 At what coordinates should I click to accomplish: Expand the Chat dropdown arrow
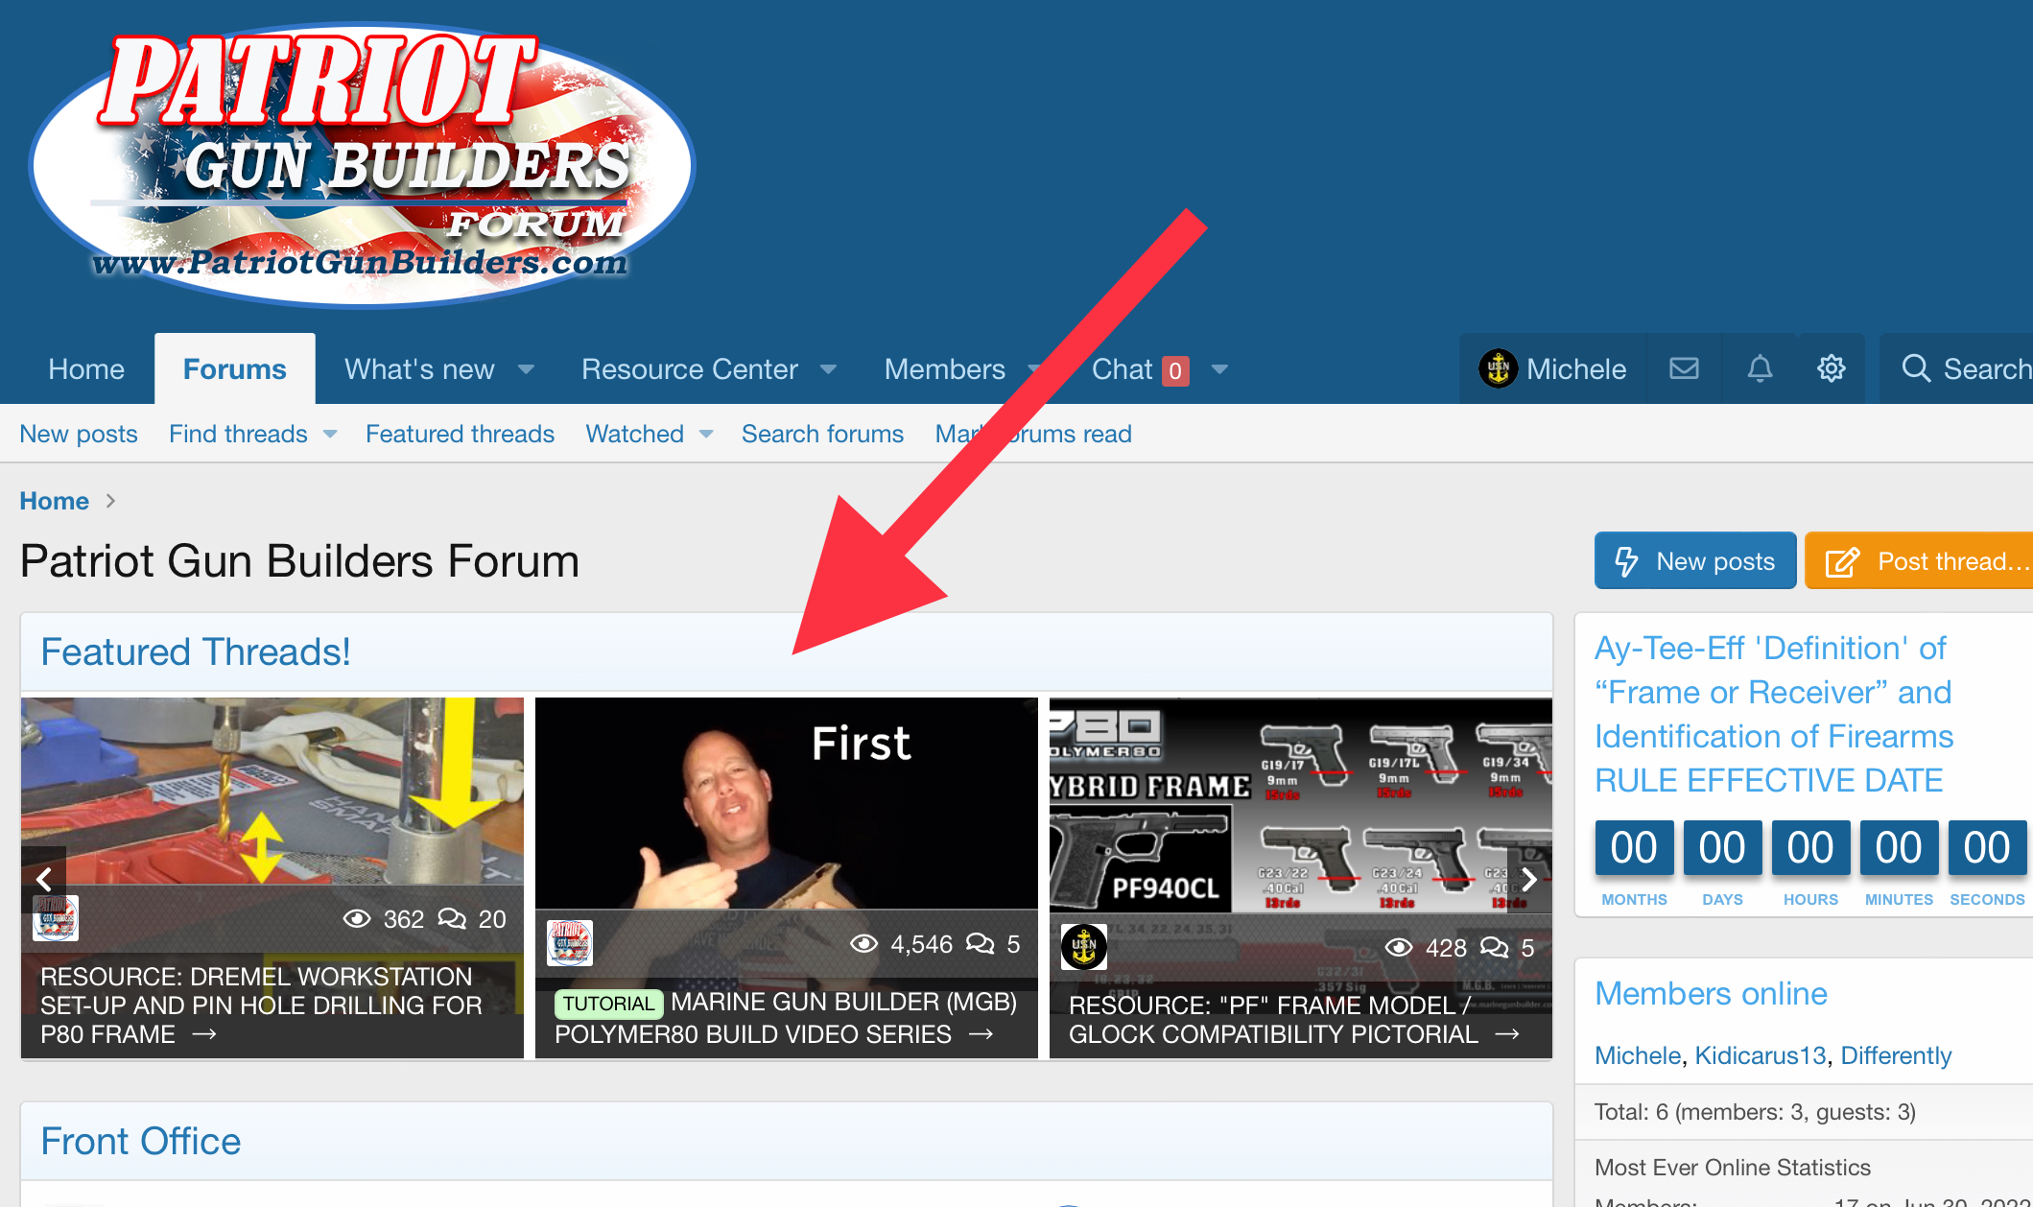coord(1220,369)
